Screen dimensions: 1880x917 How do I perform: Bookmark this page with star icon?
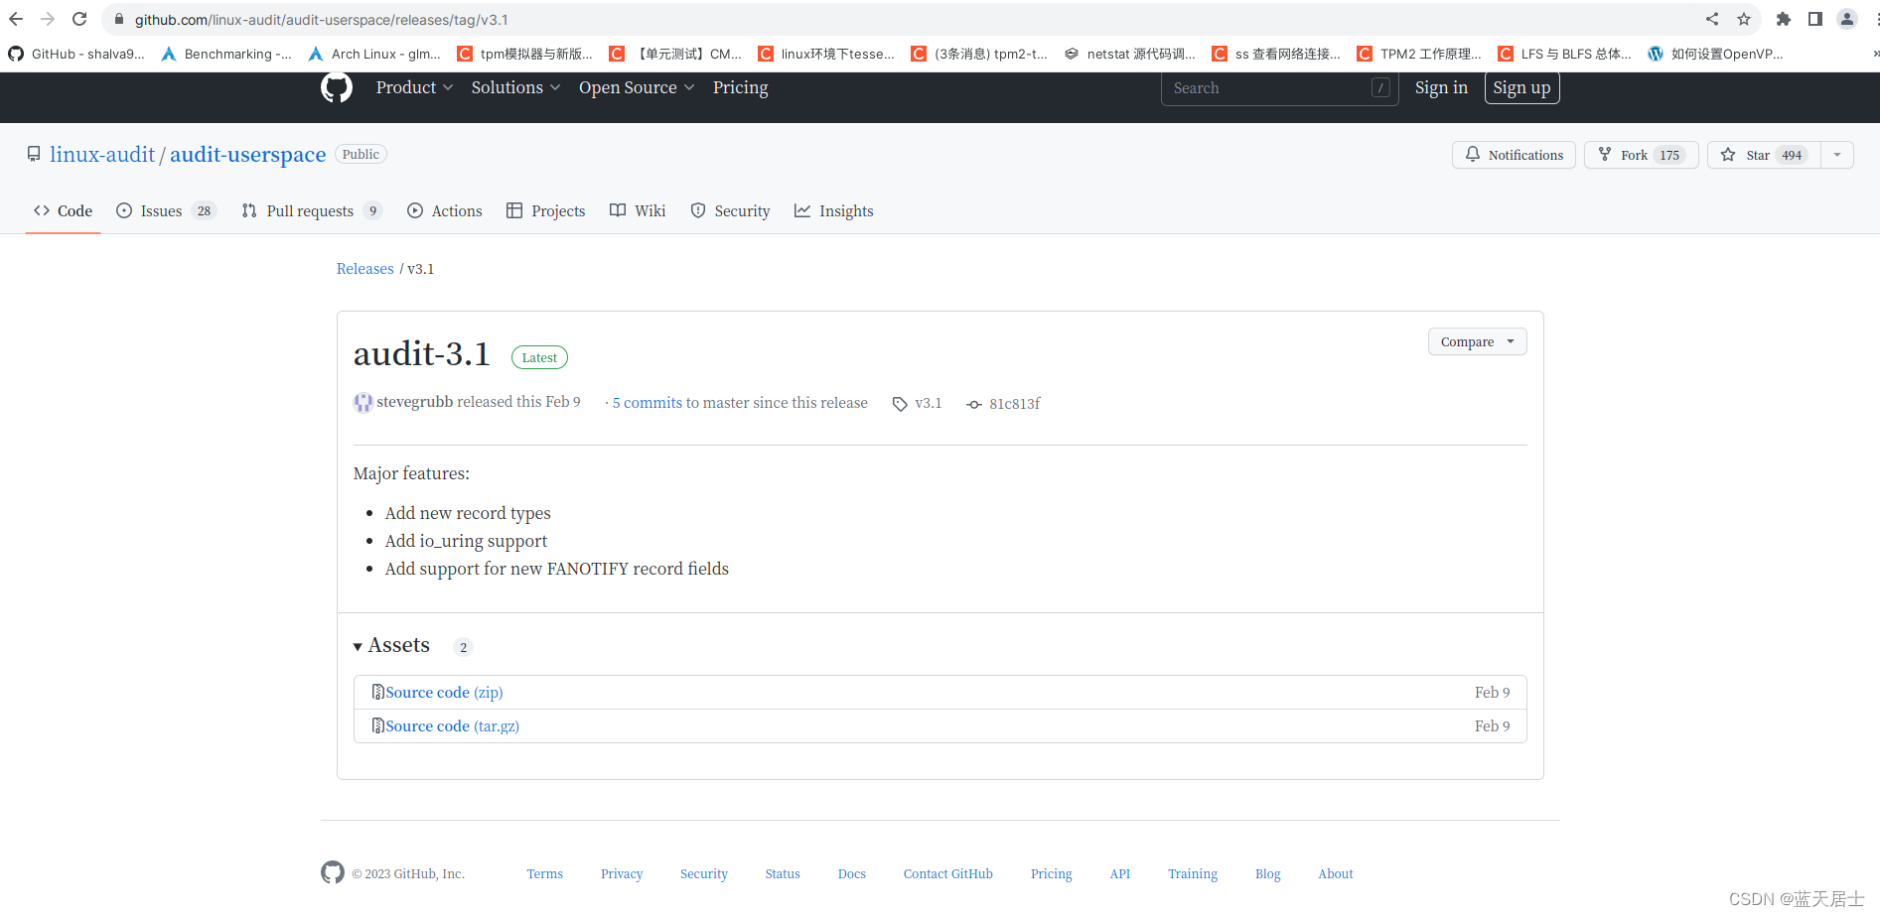pos(1744,19)
